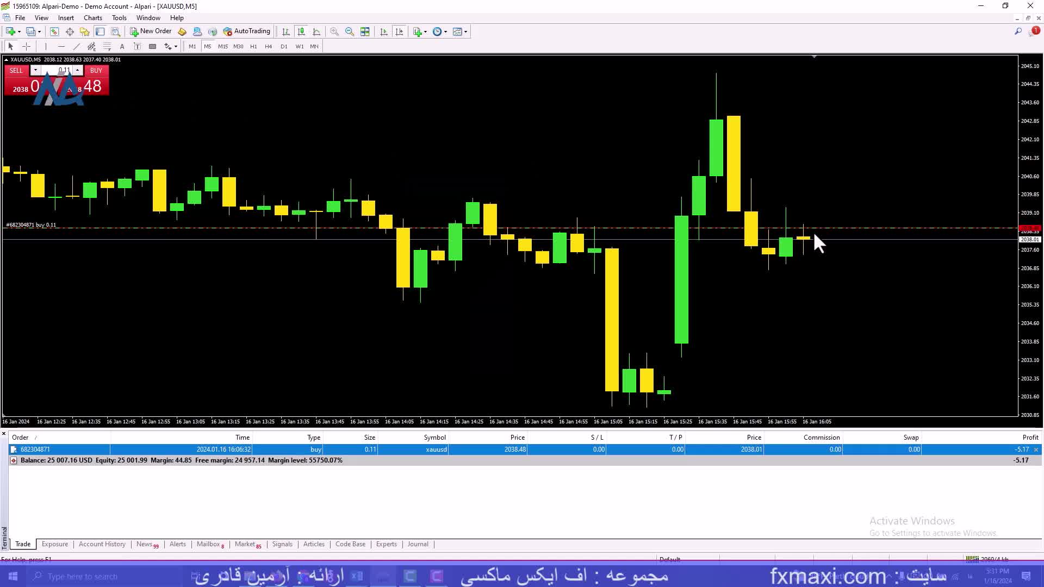Image resolution: width=1044 pixels, height=587 pixels.
Task: Draw a horizontal line tool
Action: [x=61, y=47]
